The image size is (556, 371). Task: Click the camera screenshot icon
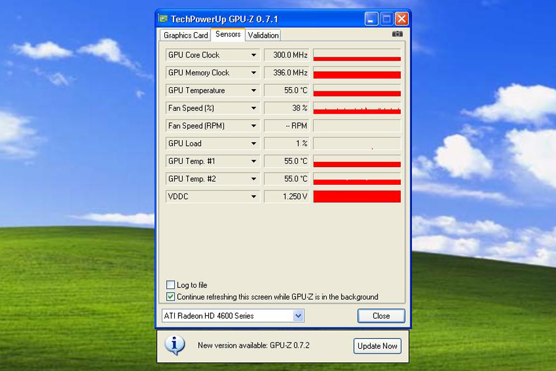pyautogui.click(x=397, y=34)
